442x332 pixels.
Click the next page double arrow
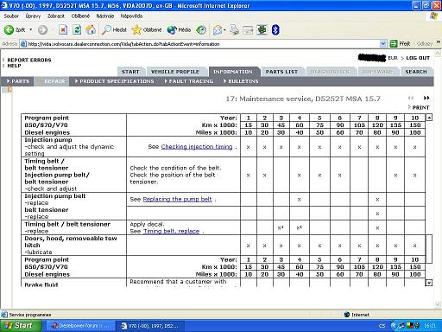coord(426,98)
